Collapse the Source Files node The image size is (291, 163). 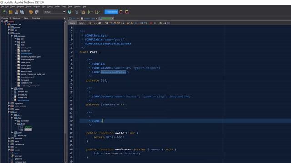point(5,24)
